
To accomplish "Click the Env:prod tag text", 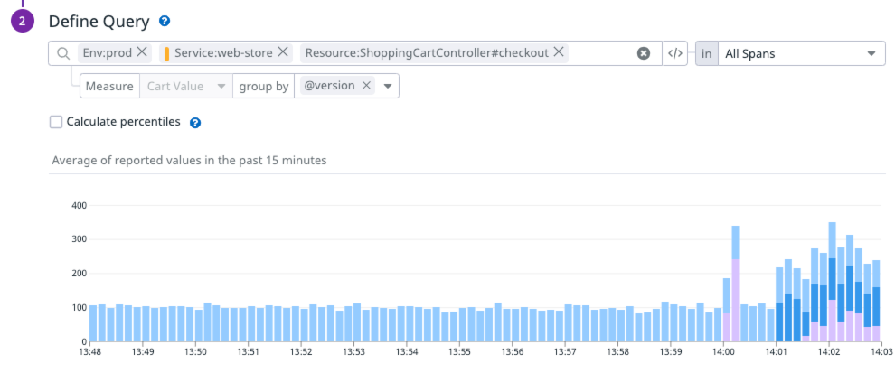I will pyautogui.click(x=108, y=53).
